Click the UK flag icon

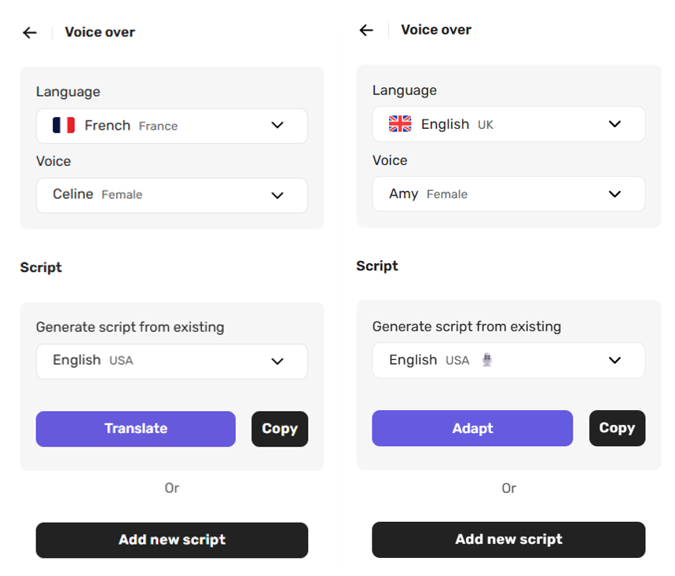tap(400, 124)
